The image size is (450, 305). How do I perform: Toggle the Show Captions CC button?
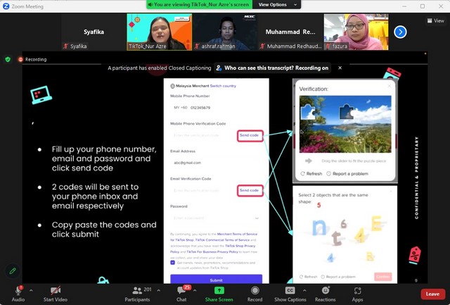pyautogui.click(x=290, y=290)
